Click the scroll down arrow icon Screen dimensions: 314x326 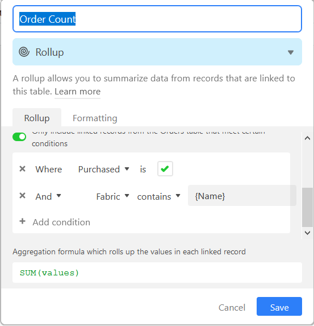(307, 233)
